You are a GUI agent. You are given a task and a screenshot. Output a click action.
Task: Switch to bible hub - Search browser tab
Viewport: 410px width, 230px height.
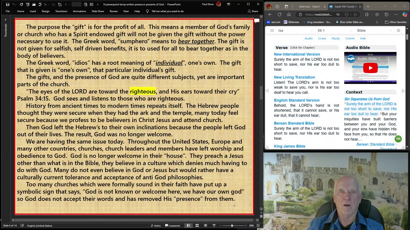coord(309,6)
